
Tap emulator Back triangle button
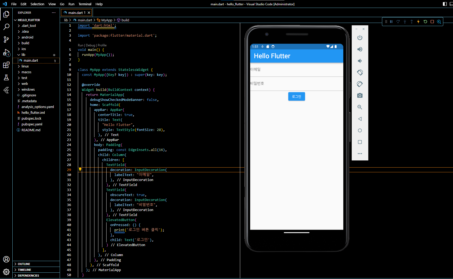(x=360, y=119)
